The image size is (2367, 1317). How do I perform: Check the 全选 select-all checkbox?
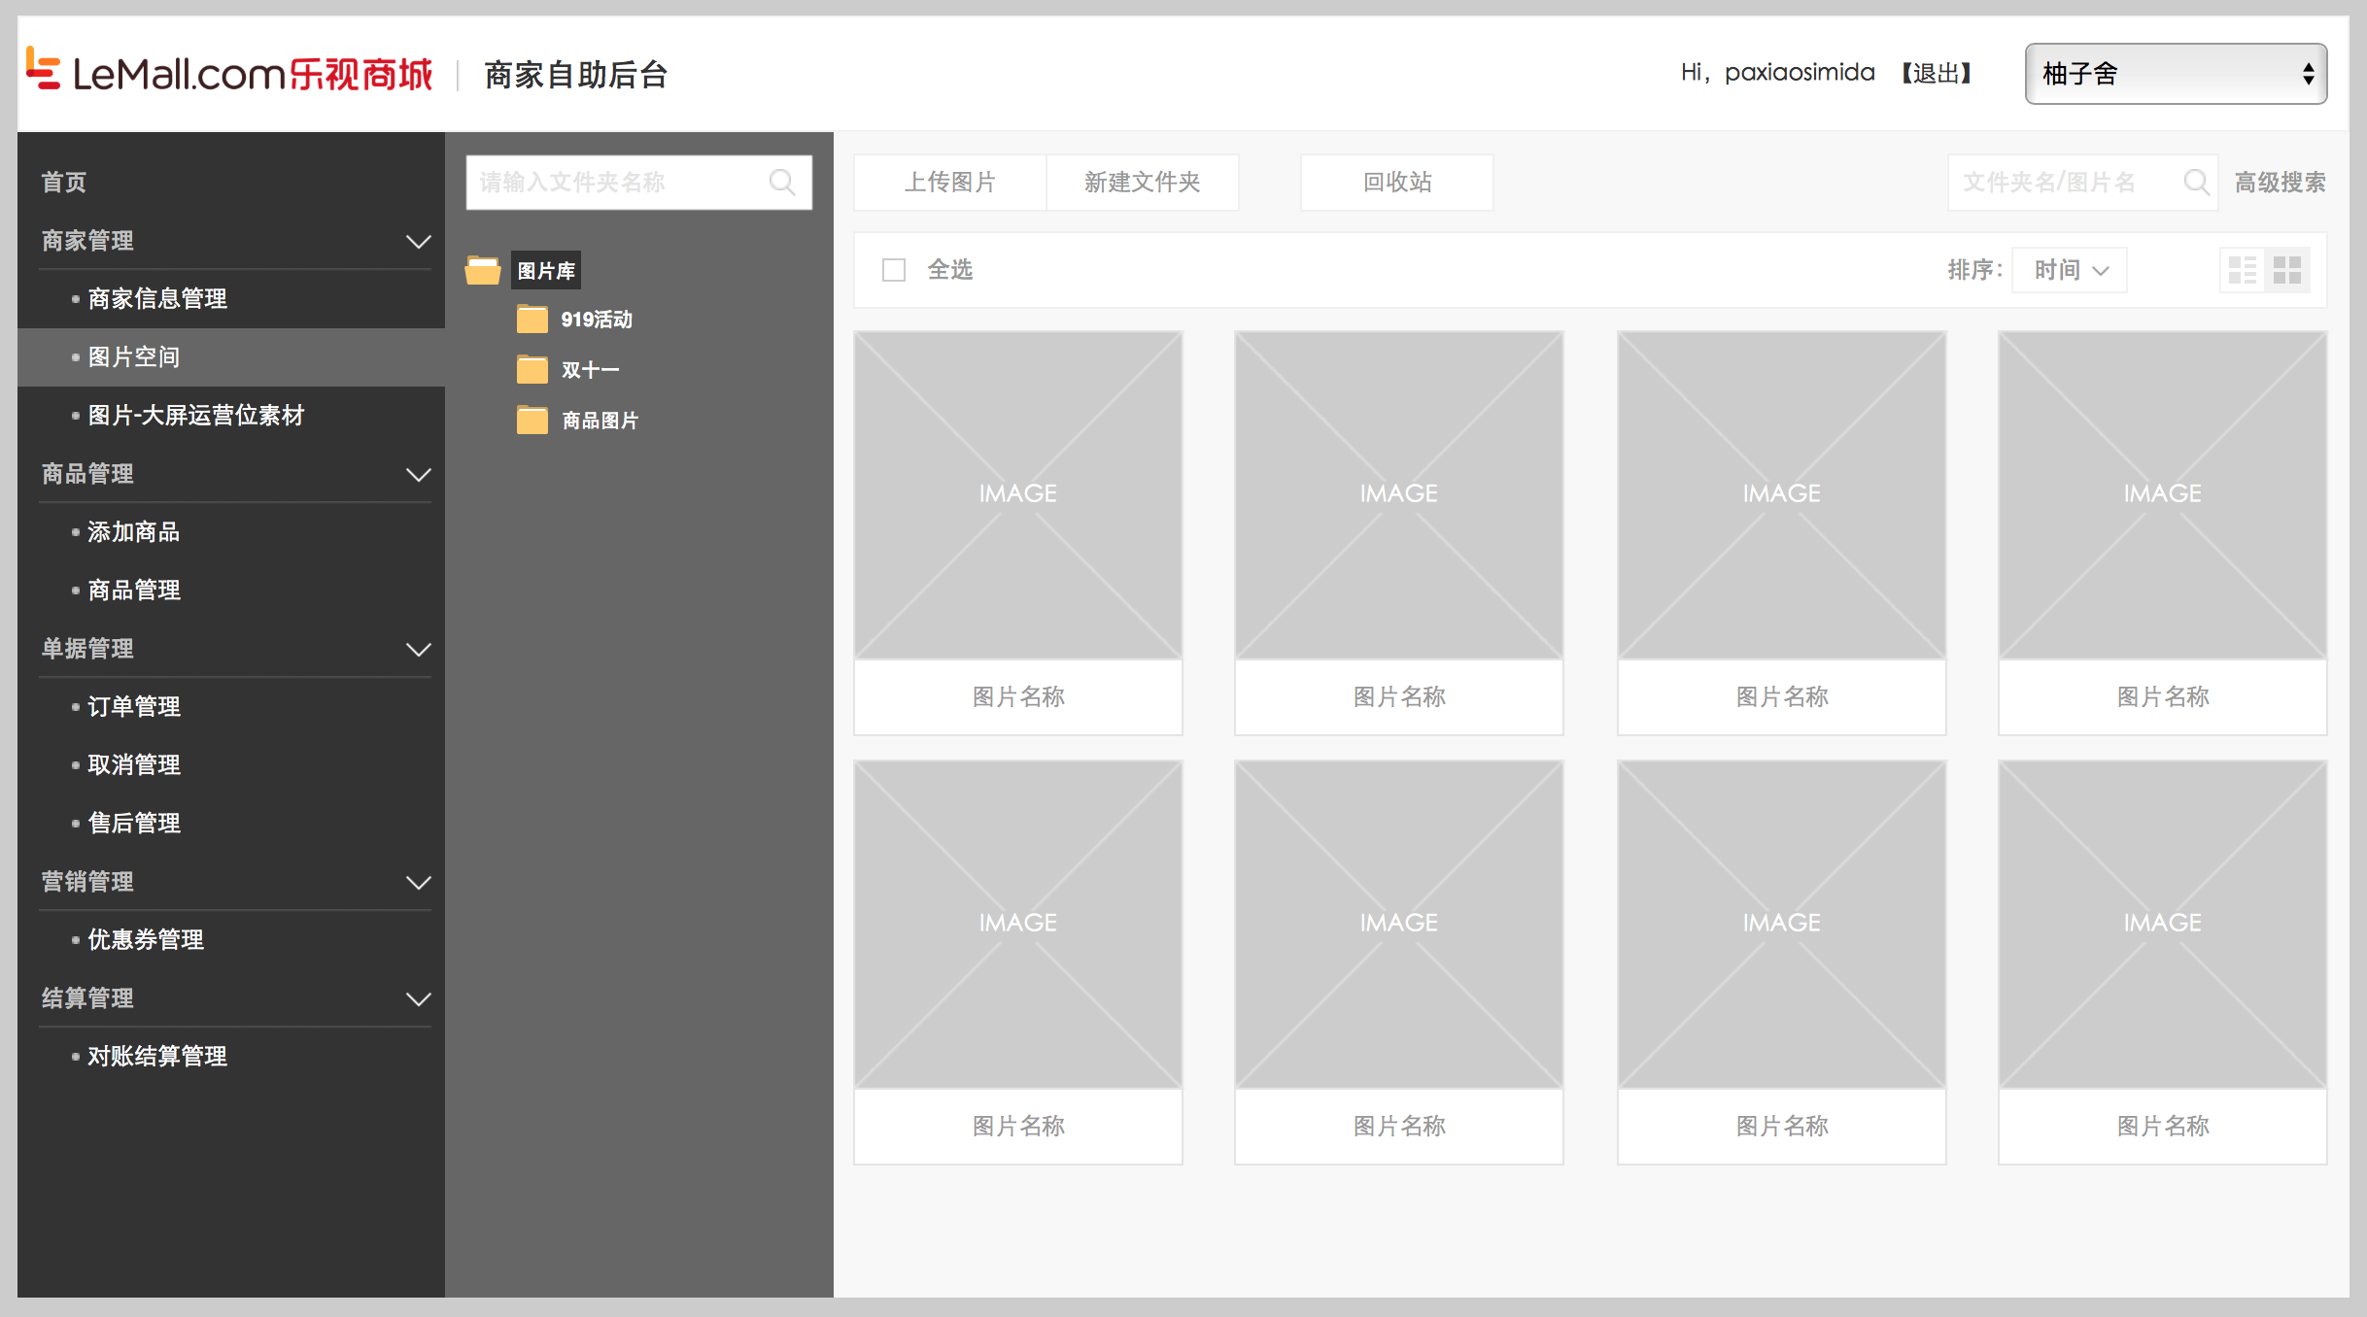click(x=894, y=270)
